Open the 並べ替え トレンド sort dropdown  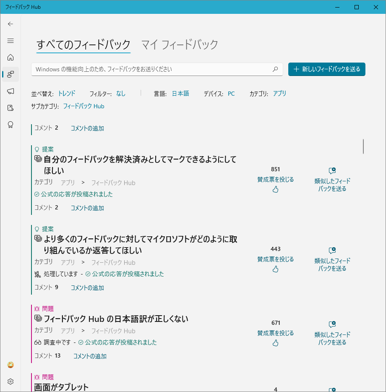click(x=67, y=94)
